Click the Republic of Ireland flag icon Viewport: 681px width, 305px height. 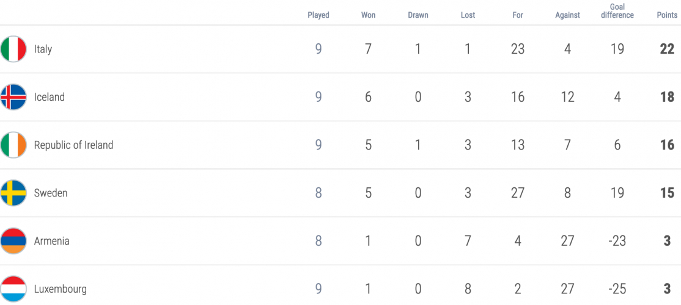pos(13,145)
